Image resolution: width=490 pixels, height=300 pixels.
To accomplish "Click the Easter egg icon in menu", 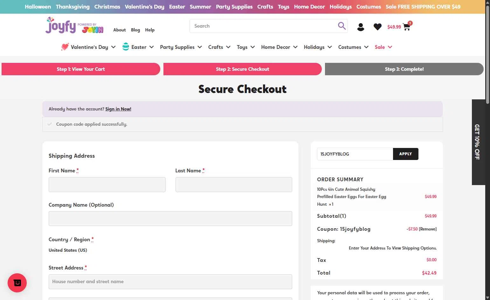I will pyautogui.click(x=126, y=47).
